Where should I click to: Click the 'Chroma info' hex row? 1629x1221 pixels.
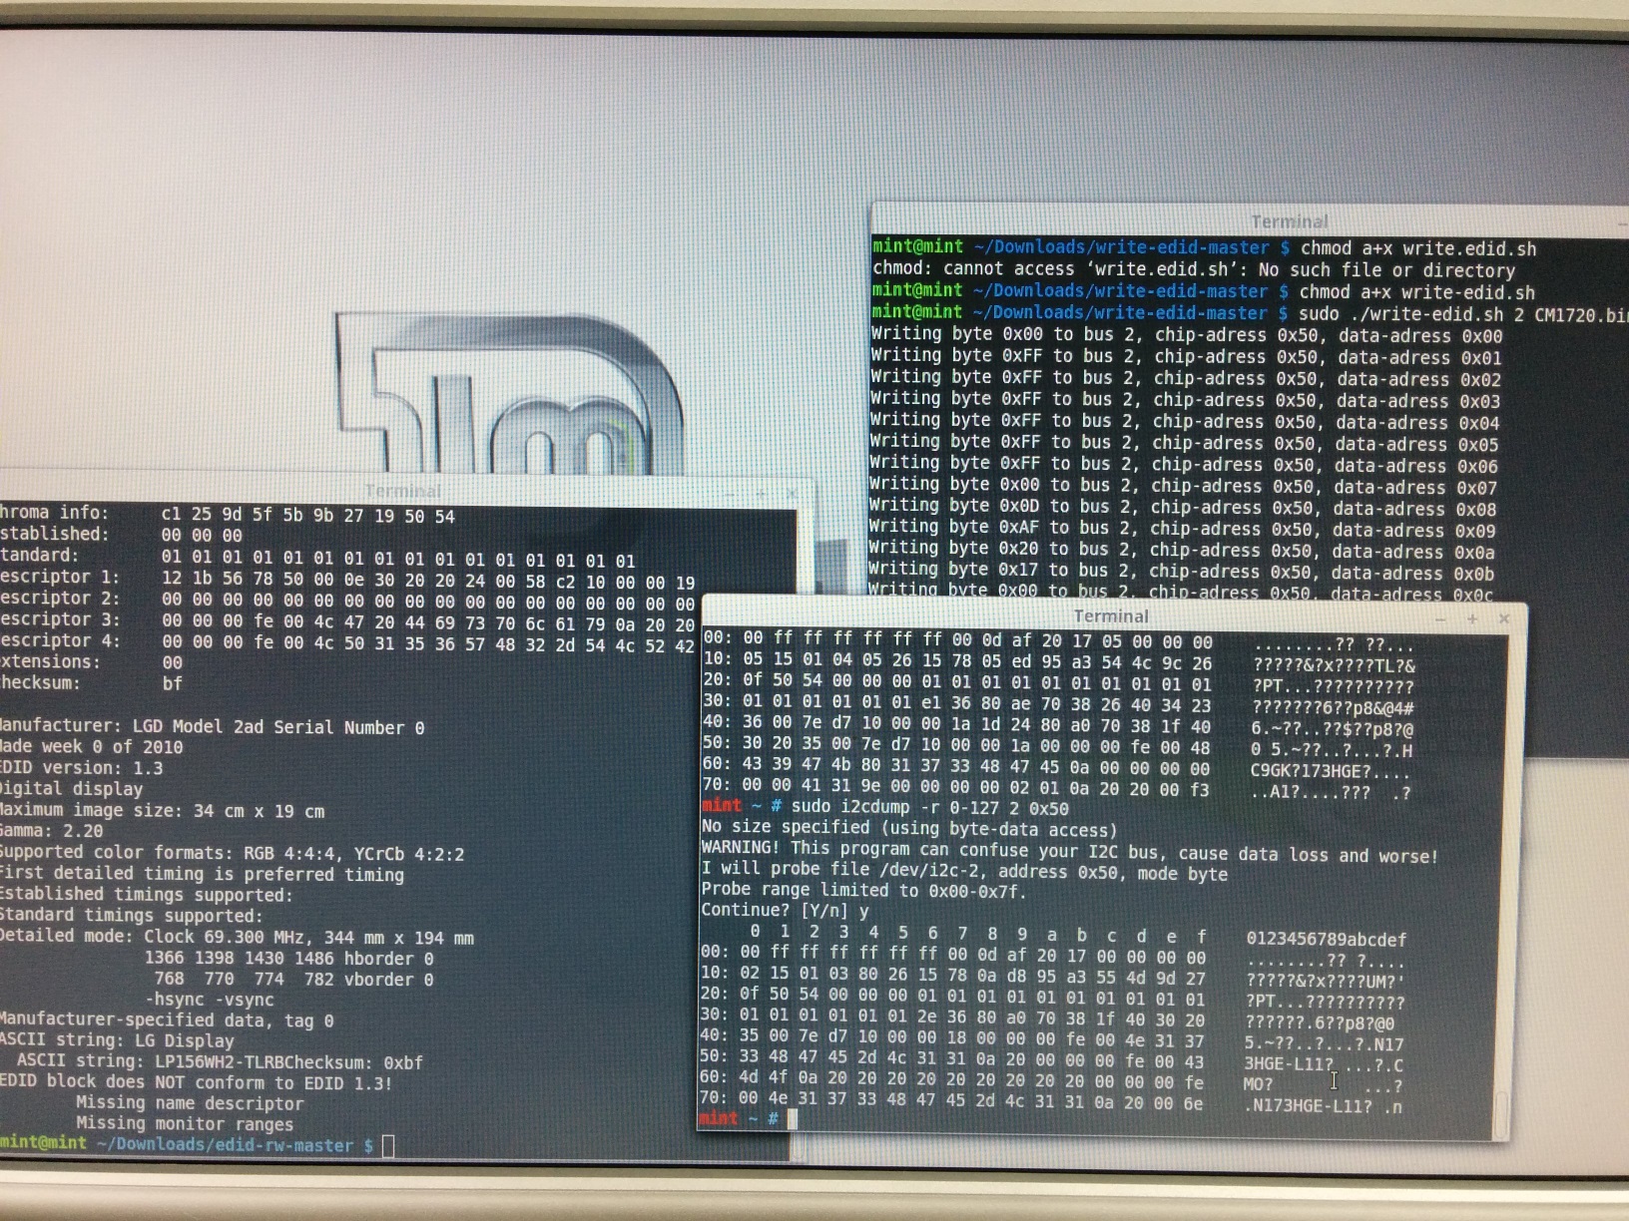click(228, 515)
